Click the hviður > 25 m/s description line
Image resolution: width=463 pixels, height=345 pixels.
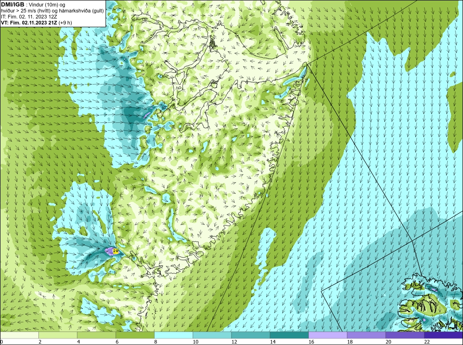(52, 11)
